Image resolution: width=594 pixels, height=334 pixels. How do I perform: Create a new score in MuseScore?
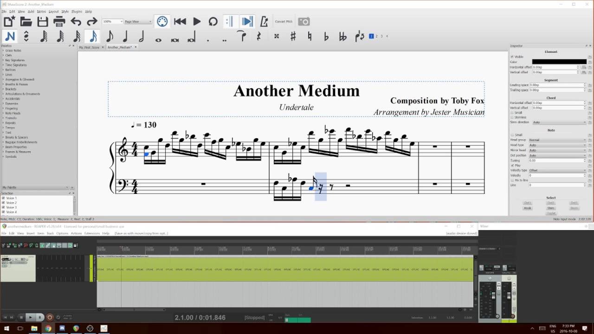9,21
